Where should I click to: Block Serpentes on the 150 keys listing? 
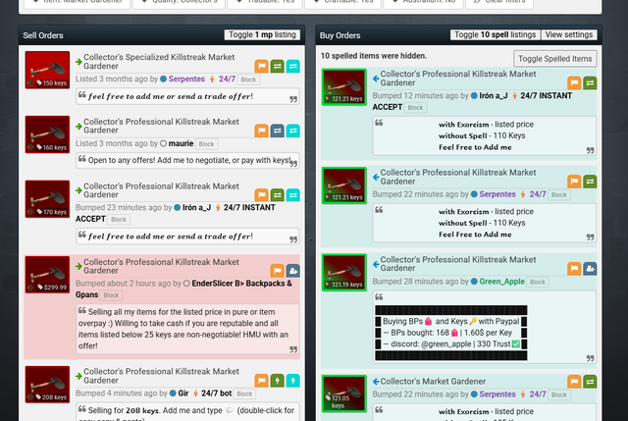point(248,79)
